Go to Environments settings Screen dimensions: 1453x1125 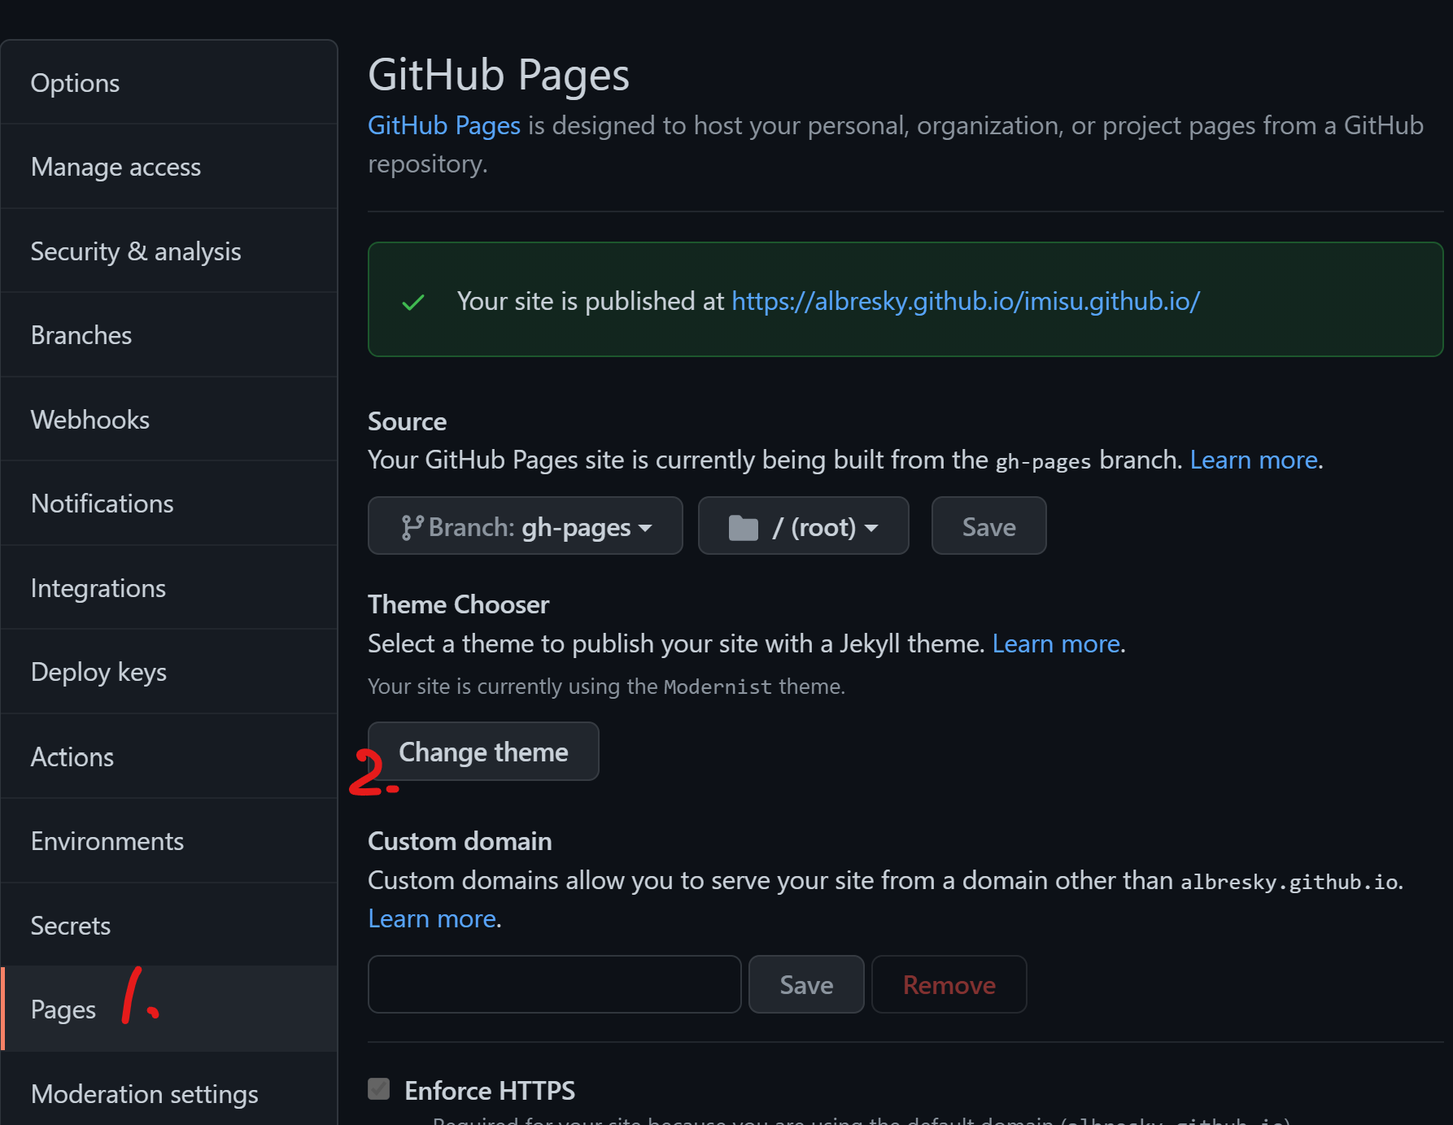pos(169,841)
